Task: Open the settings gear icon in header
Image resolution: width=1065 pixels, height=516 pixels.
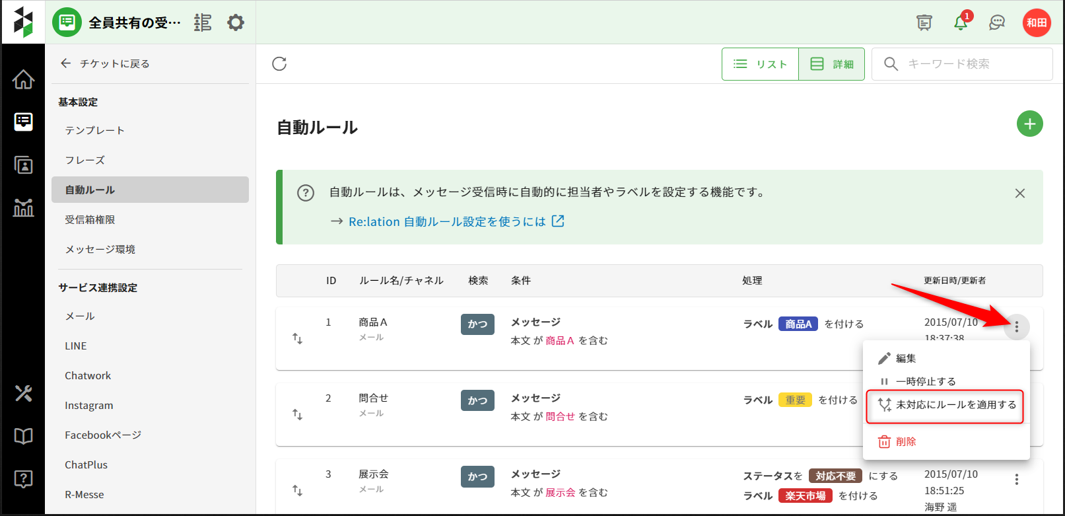Action: point(236,22)
